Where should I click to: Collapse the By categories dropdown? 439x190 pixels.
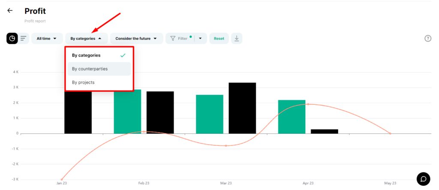coord(87,39)
